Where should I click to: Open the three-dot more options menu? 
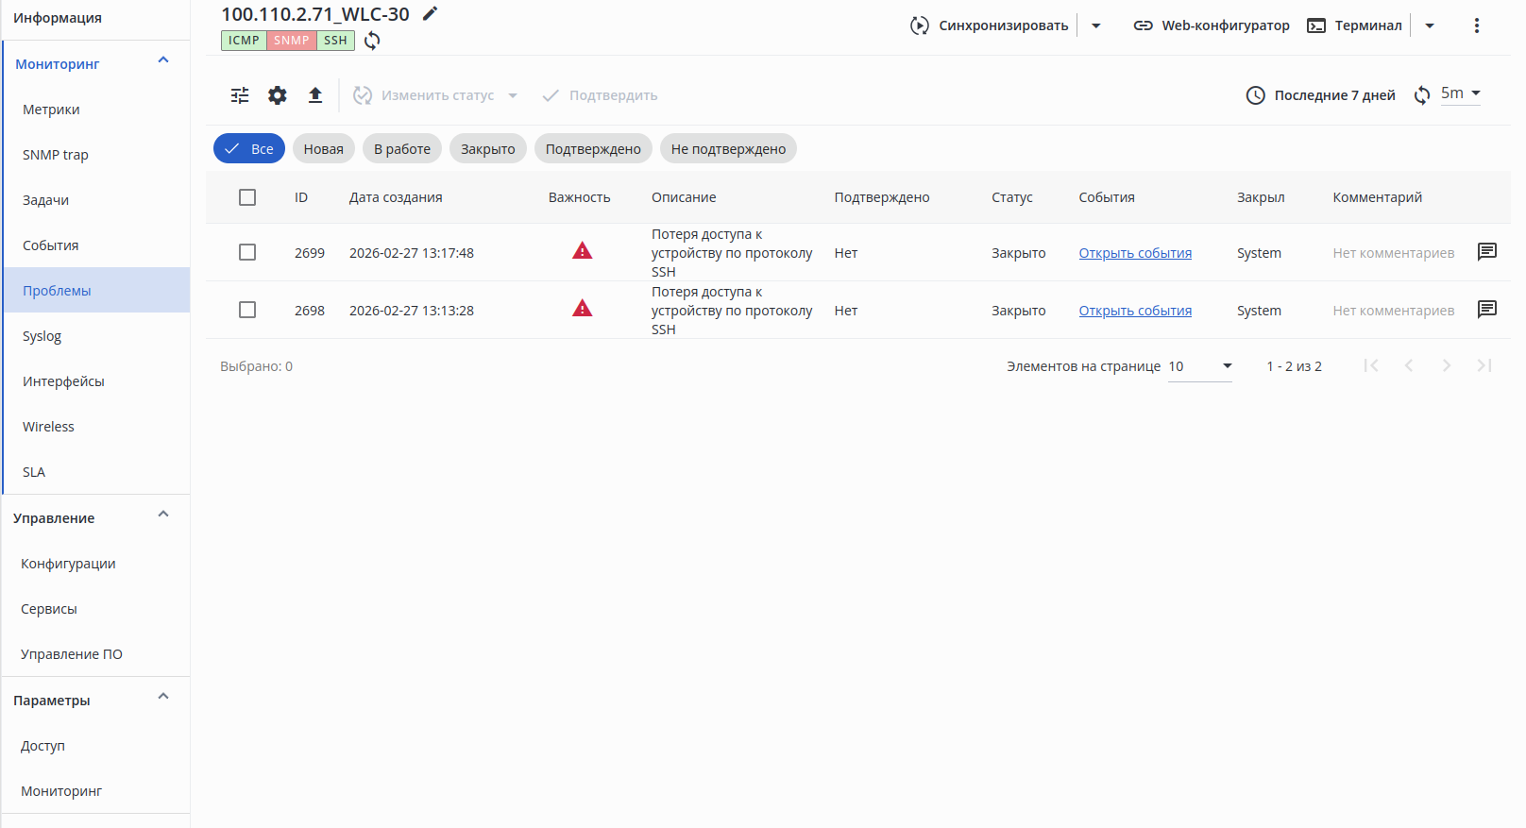(1477, 25)
